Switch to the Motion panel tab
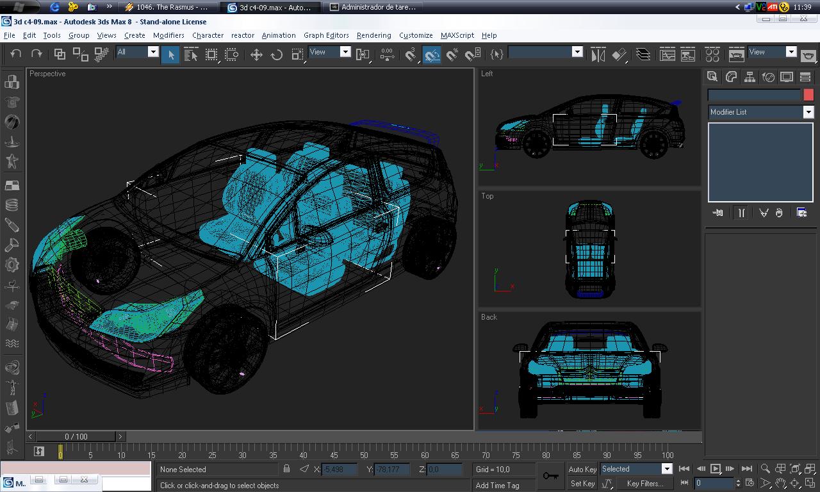820x492 pixels. click(x=768, y=78)
